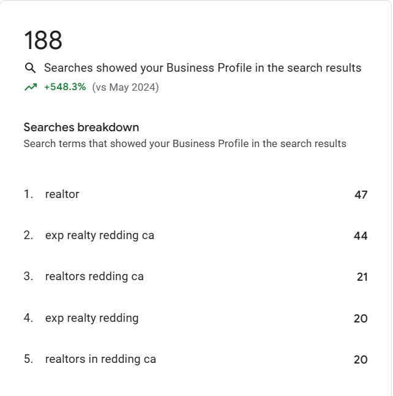Viewport: 393px width, 396px height.
Task: Click the +548.3% growth percentage
Action: (x=65, y=87)
